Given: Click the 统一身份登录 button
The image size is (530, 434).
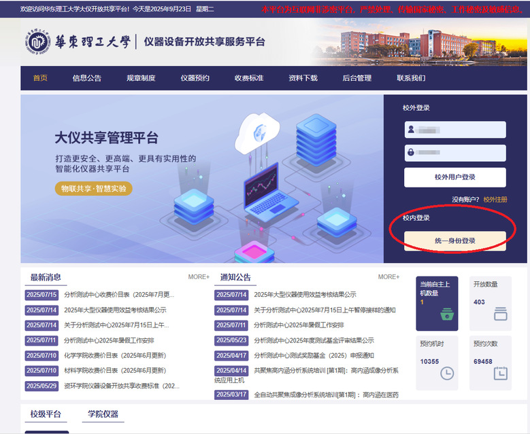Looking at the screenshot, I should coord(454,240).
